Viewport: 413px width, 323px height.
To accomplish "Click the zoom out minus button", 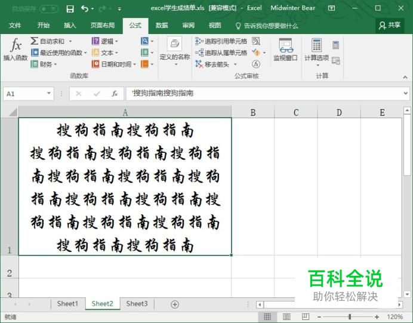I will point(319,316).
